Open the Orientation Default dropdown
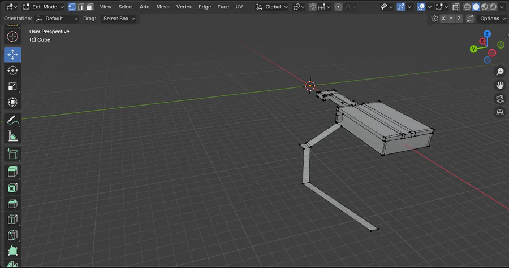509x268 pixels. pos(57,19)
